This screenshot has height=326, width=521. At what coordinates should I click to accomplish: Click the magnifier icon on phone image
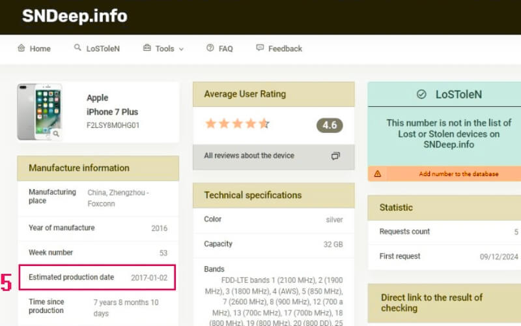point(56,134)
